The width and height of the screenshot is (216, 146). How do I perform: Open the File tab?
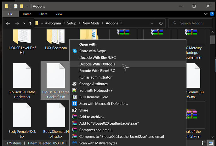[10, 14]
